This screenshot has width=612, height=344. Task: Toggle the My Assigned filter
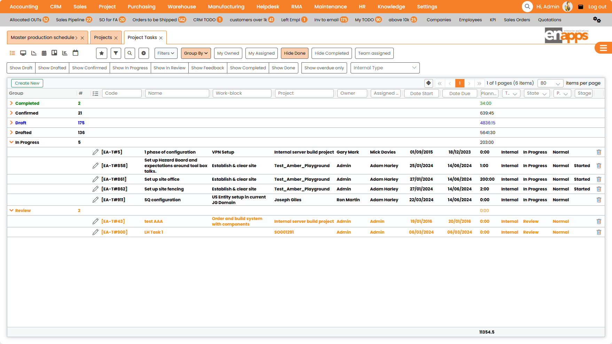pos(261,53)
